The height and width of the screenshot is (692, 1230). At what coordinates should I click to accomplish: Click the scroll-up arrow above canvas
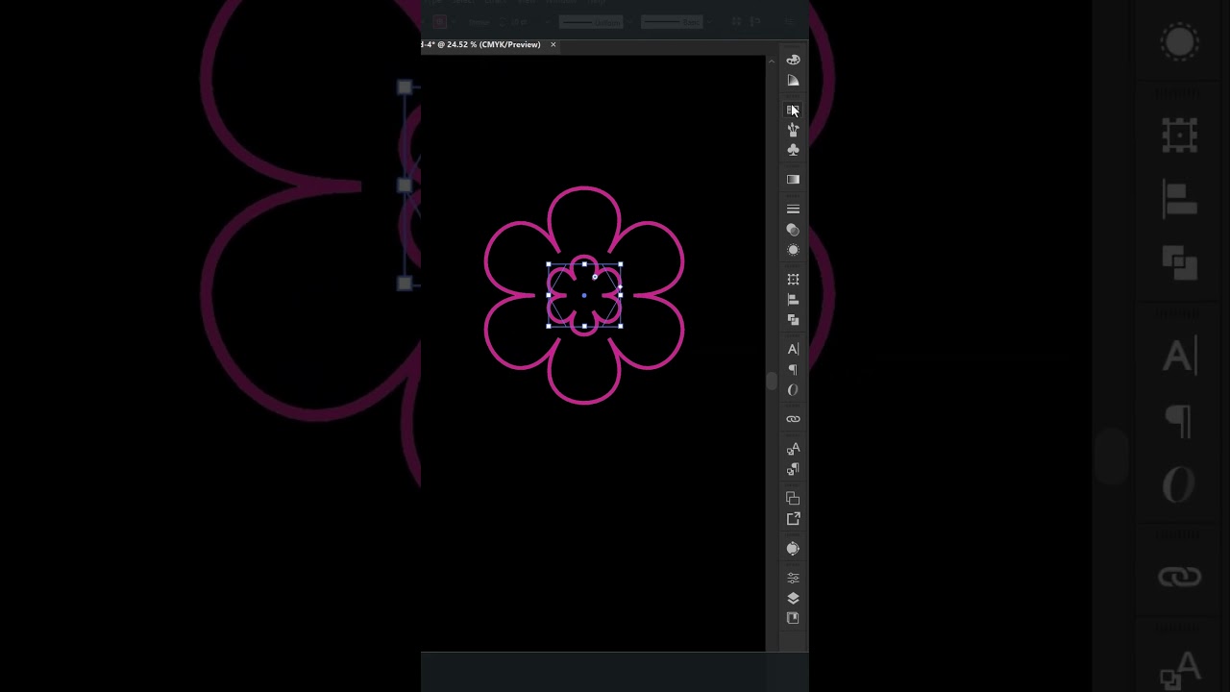tap(771, 62)
